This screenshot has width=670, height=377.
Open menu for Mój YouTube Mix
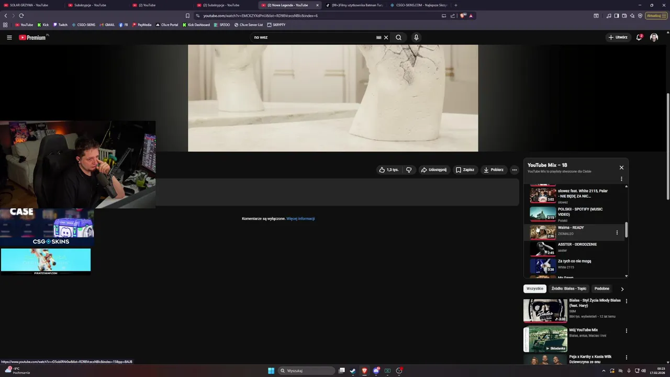click(626, 331)
